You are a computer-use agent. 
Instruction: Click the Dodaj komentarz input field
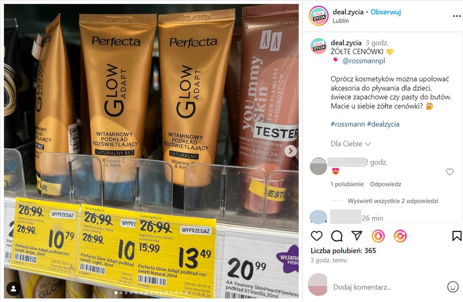pos(388,287)
